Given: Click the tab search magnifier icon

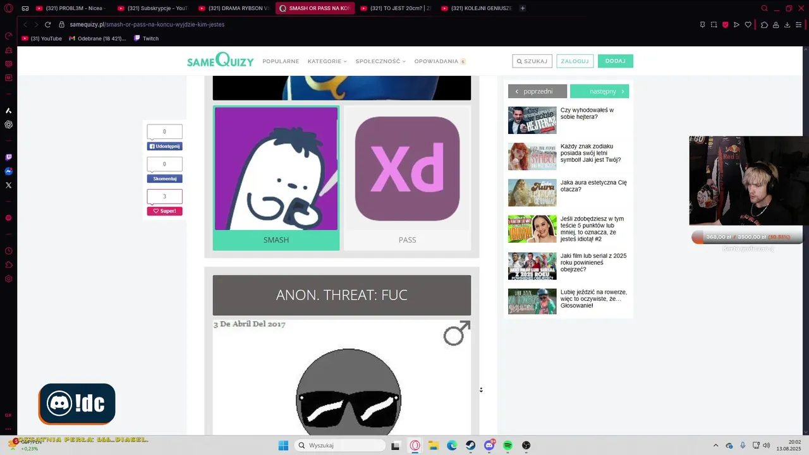Looking at the screenshot, I should coord(764,8).
